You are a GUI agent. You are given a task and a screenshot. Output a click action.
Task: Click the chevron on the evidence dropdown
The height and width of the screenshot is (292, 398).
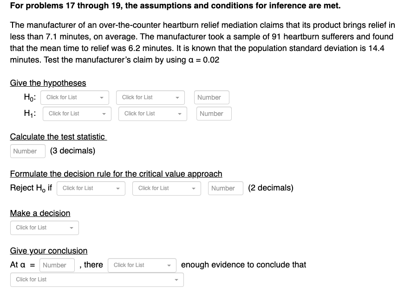pyautogui.click(x=170, y=265)
